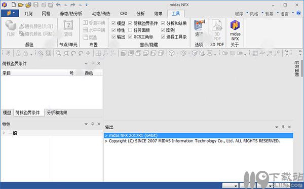Open the 语言 language dropdown
Viewport: 304px width, 189px height.
(x=287, y=14)
